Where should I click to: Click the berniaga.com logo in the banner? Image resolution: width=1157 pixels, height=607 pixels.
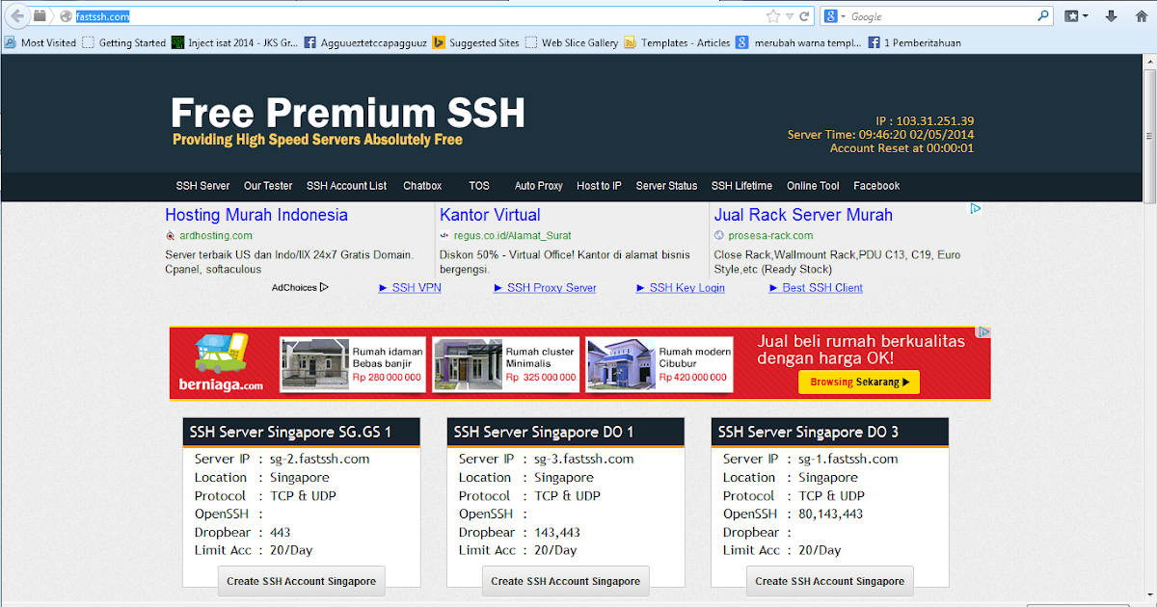coord(221,363)
